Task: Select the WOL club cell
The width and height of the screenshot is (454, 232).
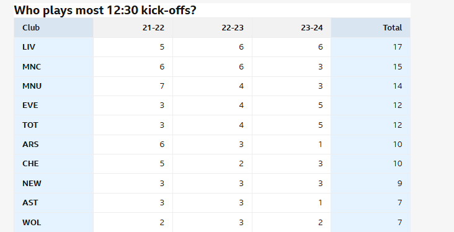Action: point(53,223)
